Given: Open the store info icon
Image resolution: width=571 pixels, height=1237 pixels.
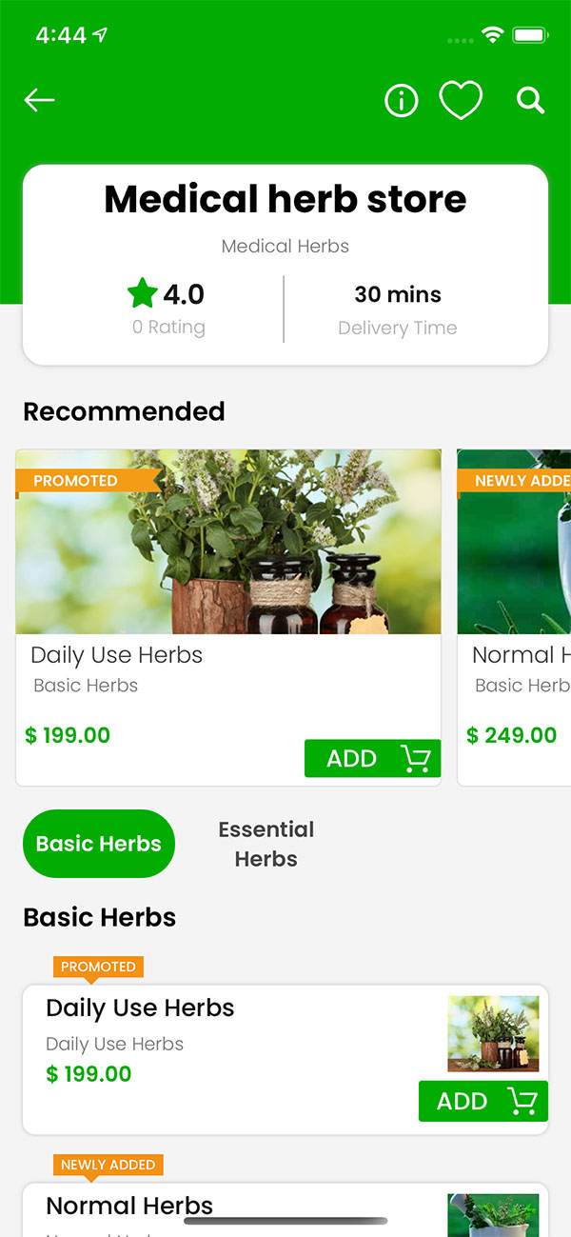Looking at the screenshot, I should coord(401,100).
